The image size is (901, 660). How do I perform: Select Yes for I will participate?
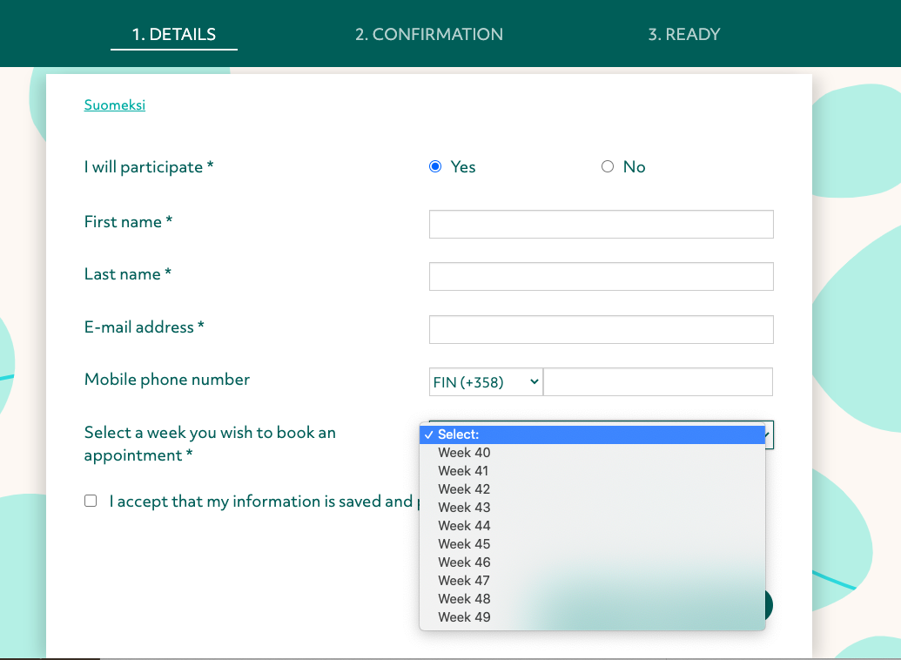pyautogui.click(x=435, y=166)
